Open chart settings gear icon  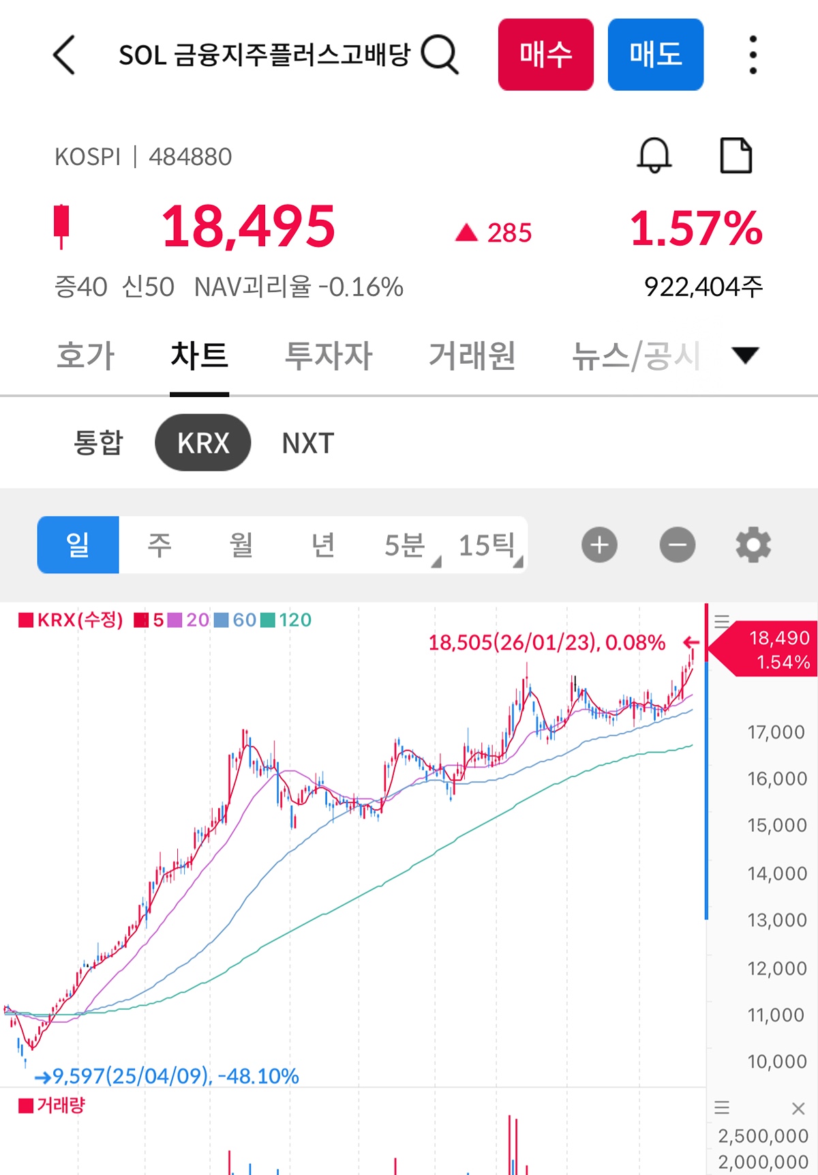click(x=753, y=545)
